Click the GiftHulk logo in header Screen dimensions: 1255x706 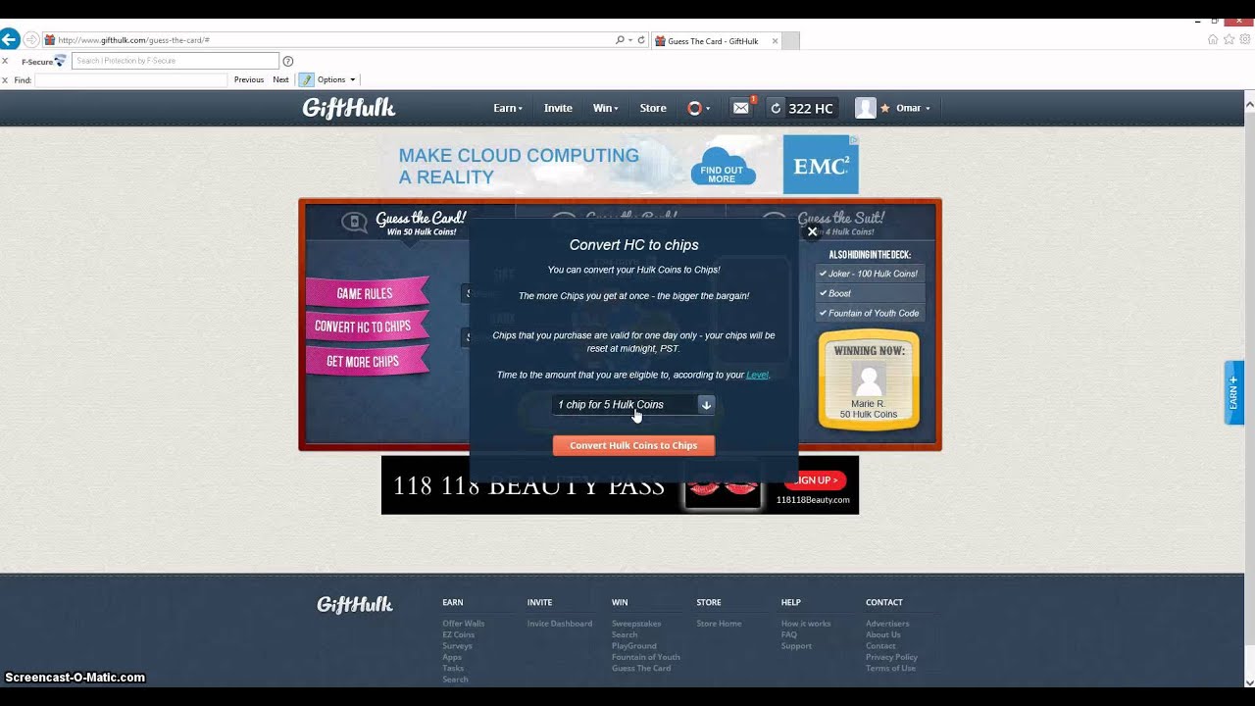349,108
